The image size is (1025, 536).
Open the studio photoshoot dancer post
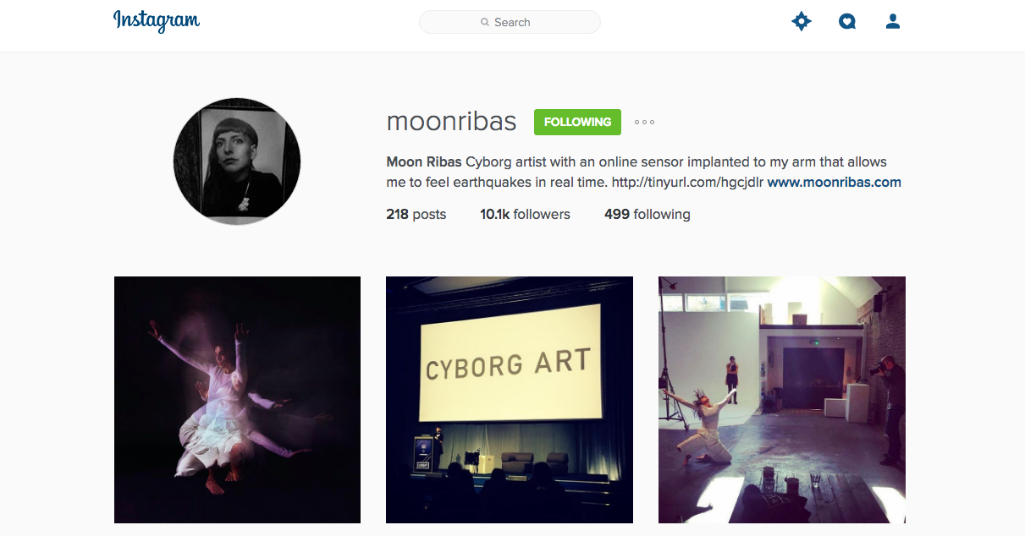pos(782,400)
